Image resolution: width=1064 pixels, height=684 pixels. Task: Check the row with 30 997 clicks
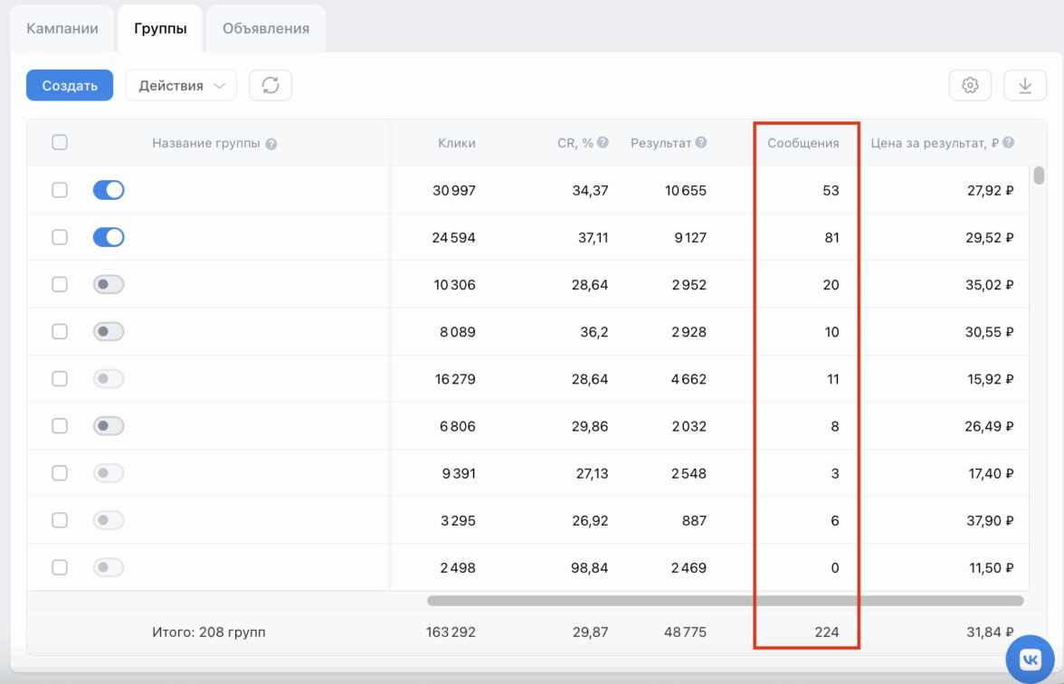pos(60,190)
